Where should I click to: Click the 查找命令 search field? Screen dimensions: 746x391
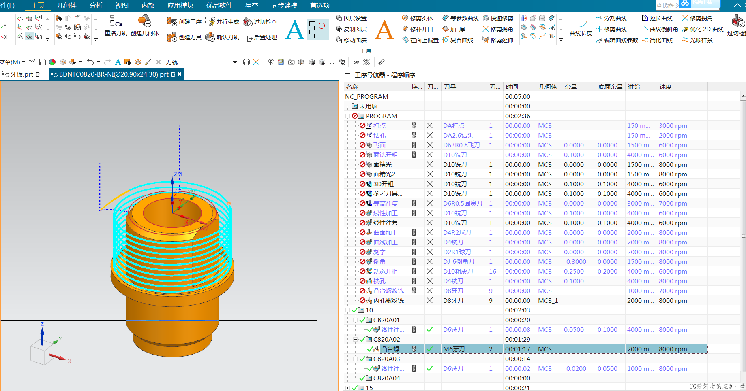pos(667,5)
